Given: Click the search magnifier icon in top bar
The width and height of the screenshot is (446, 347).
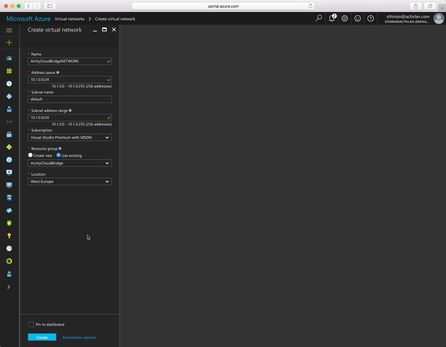Looking at the screenshot, I should (x=319, y=18).
